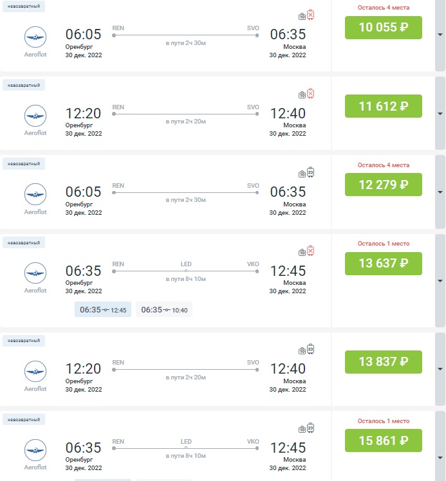Click hand luggage icon on 13 837 ₽ flight
Image resolution: width=446 pixels, height=481 pixels.
tap(302, 350)
